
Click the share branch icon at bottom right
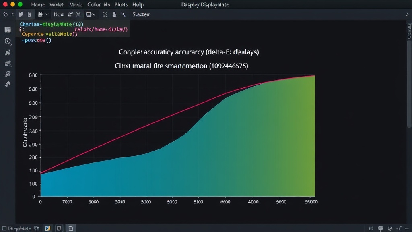(399, 228)
